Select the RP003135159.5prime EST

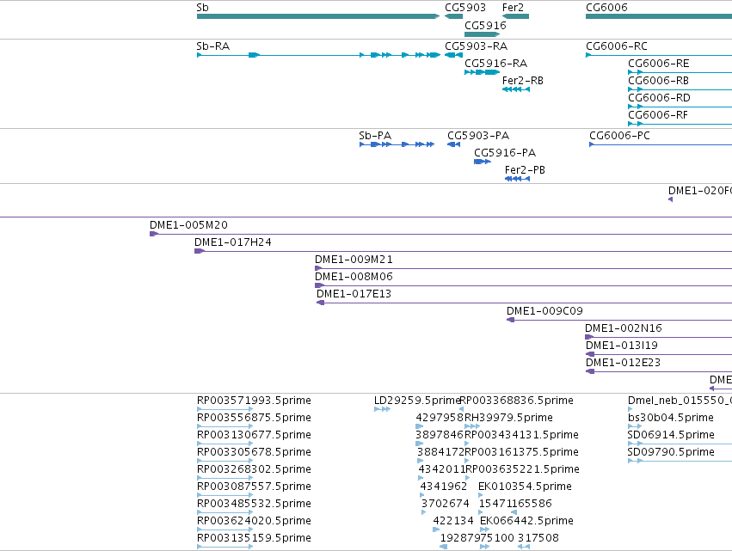(x=225, y=547)
